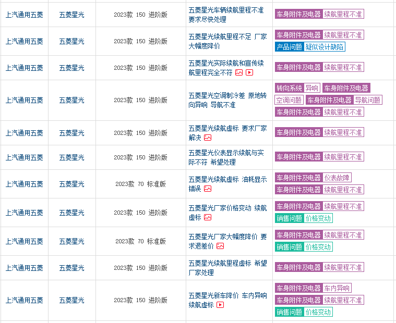Open complaint 五菱星光厂家大幅度降价 要求退差价

click(x=227, y=241)
